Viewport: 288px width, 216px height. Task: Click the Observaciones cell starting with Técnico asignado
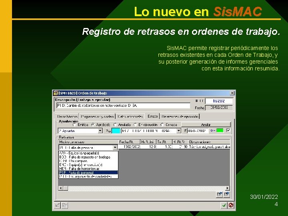[209, 146]
